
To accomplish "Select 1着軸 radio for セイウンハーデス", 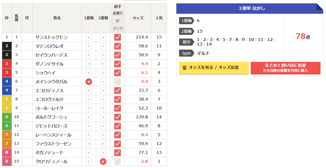I will pyautogui.click(x=89, y=55).
